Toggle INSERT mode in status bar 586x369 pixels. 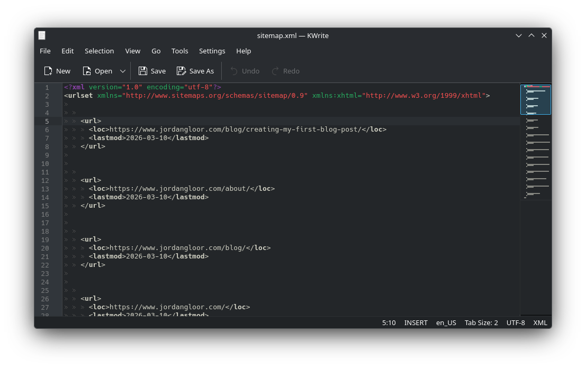[x=416, y=322]
